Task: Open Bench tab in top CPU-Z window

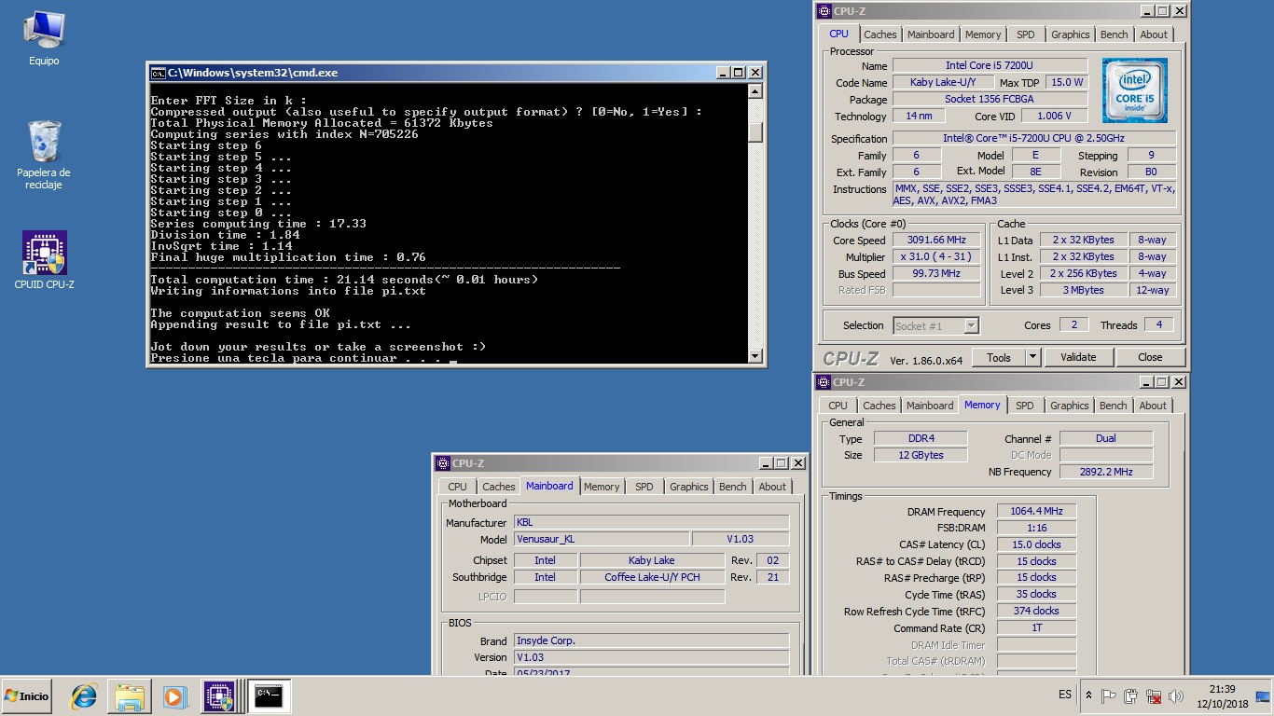Action: click(1114, 34)
